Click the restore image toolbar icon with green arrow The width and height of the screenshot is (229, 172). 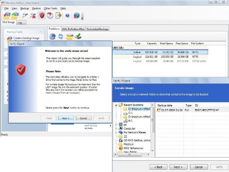click(x=15, y=15)
